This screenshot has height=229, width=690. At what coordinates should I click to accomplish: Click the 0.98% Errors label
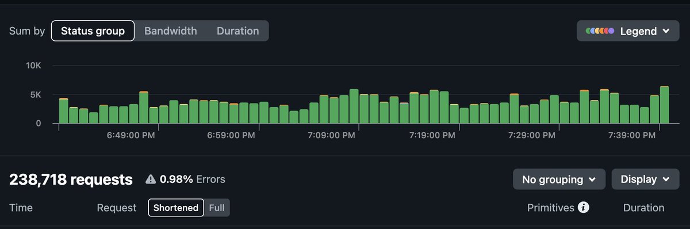coord(193,180)
